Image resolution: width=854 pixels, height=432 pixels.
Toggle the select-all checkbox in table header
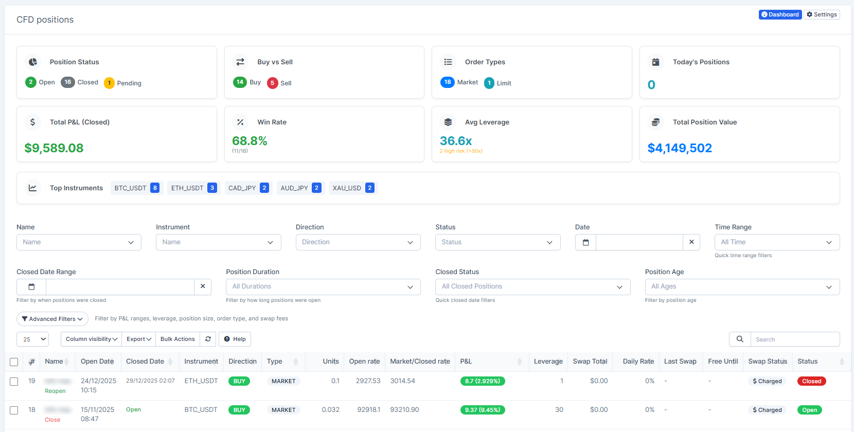pos(14,362)
